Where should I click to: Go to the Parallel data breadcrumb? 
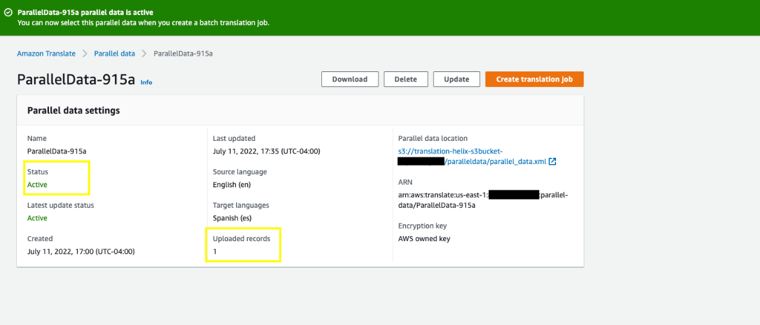click(x=114, y=54)
